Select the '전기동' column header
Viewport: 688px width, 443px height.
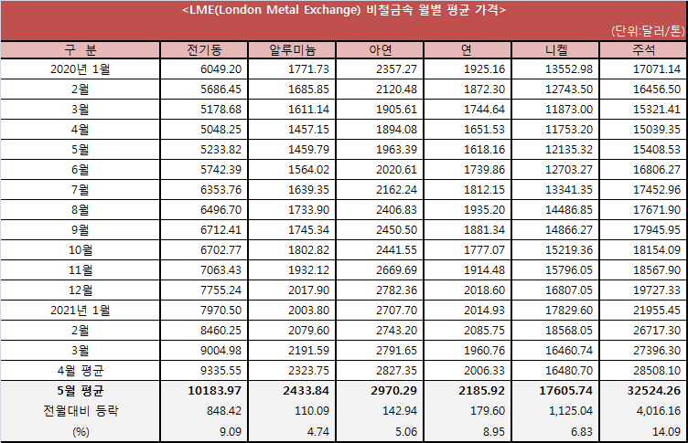204,50
